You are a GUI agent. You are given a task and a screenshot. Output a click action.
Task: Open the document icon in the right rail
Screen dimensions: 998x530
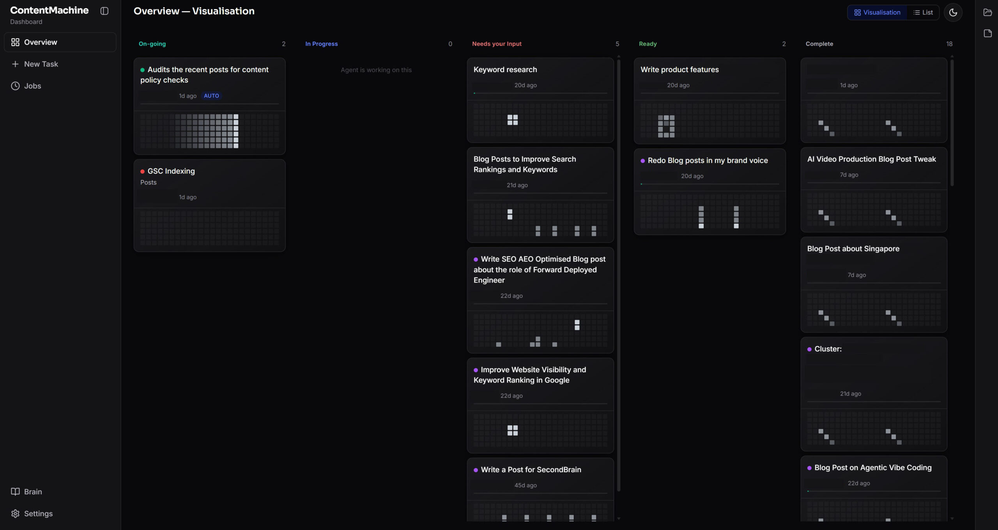coord(987,34)
